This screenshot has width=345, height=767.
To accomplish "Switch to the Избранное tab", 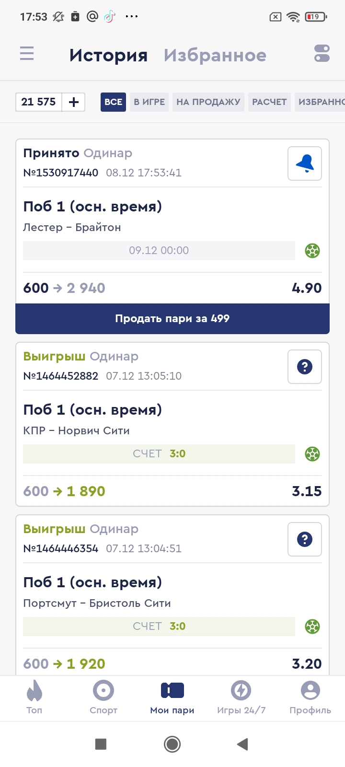I will point(215,55).
